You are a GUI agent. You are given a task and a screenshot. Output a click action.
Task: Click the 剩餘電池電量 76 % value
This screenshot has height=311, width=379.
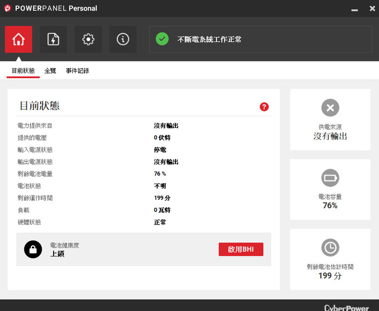pos(160,174)
